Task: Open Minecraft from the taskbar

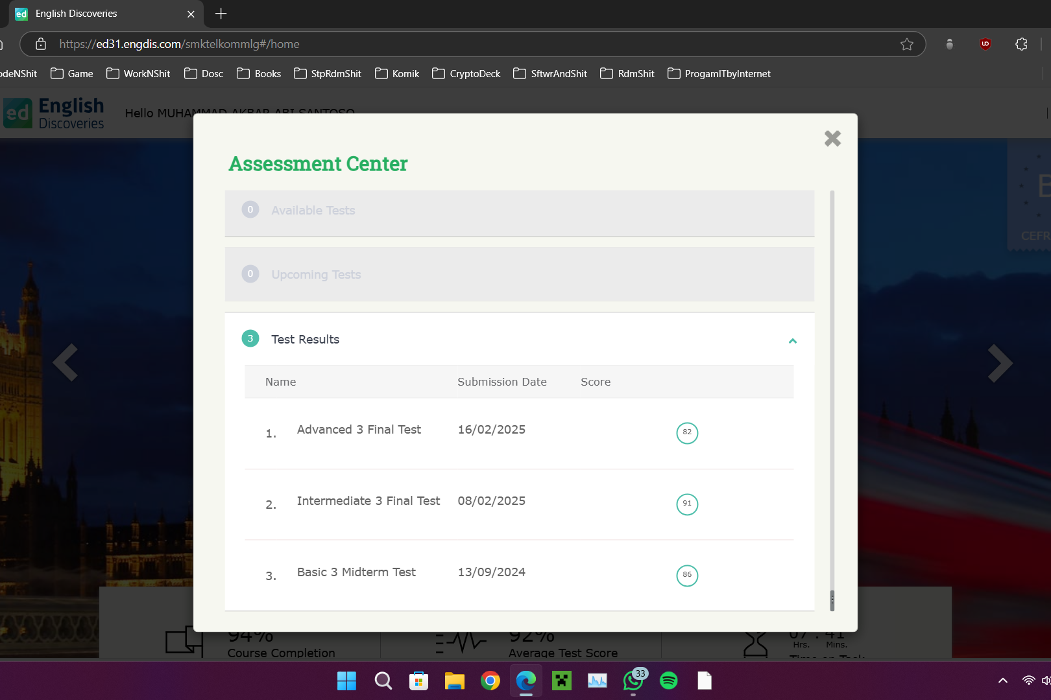Action: pos(562,681)
